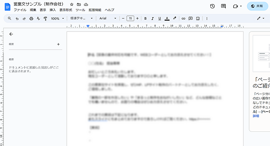Screen dimensions: 270x146
Task: Add a comment from toolbar
Action: pyautogui.click(x=191, y=18)
